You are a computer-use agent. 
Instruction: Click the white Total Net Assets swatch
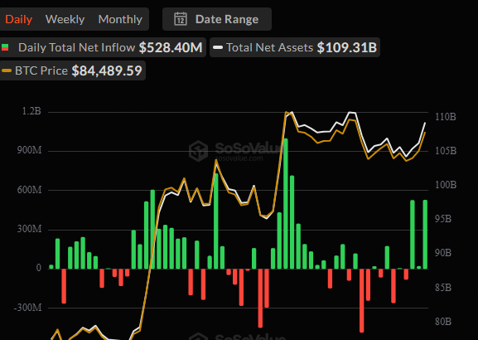click(x=218, y=47)
